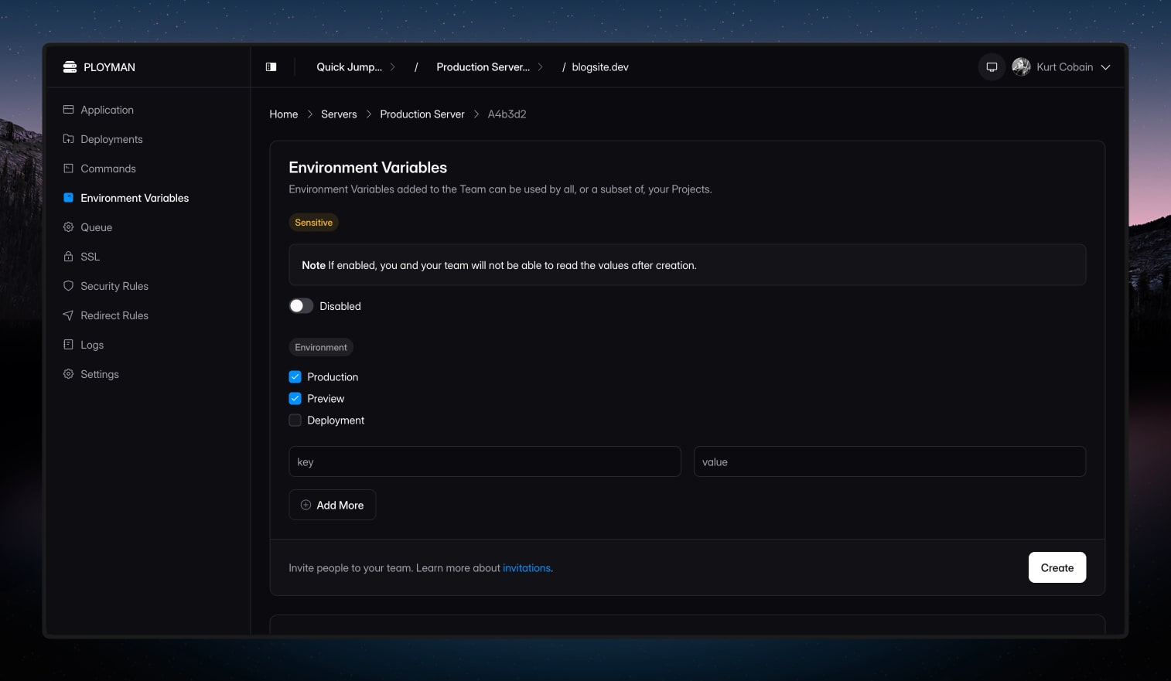Click the Settings gear icon
1171x681 pixels.
(x=68, y=374)
